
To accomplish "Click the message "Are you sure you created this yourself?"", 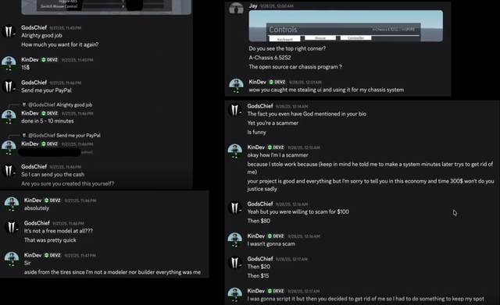I will (68, 183).
